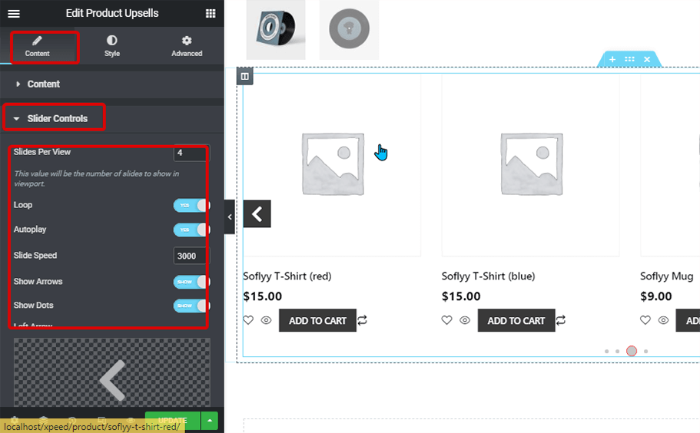Collapse the editor panel with side arrow
Image resolution: width=700 pixels, height=433 pixels.
[230, 217]
